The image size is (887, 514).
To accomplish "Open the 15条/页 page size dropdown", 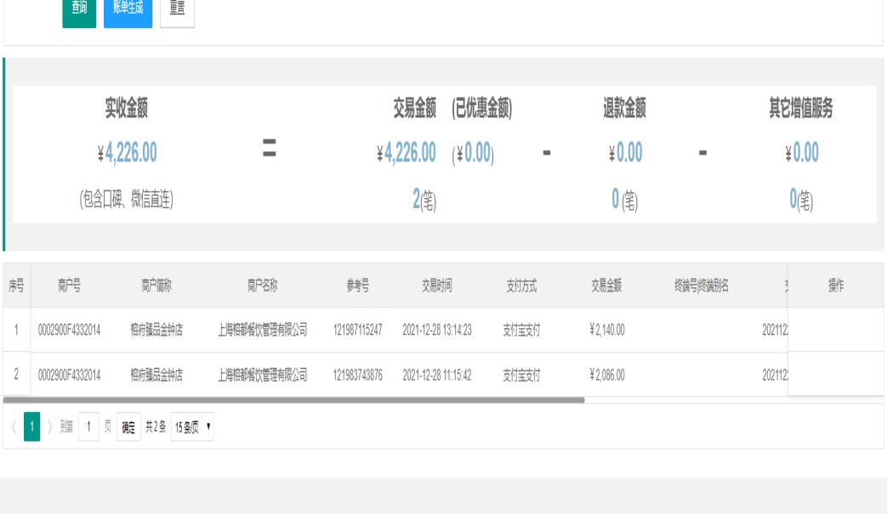I will coord(192,427).
